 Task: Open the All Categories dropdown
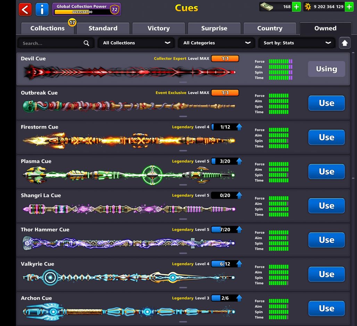pyautogui.click(x=216, y=43)
